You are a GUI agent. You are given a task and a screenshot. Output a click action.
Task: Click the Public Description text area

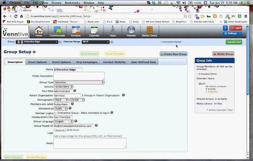[x=79, y=76]
